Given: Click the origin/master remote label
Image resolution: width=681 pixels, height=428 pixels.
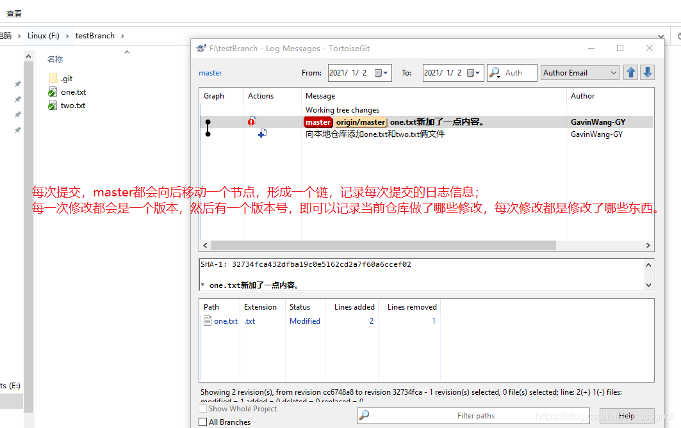Looking at the screenshot, I should click(361, 122).
